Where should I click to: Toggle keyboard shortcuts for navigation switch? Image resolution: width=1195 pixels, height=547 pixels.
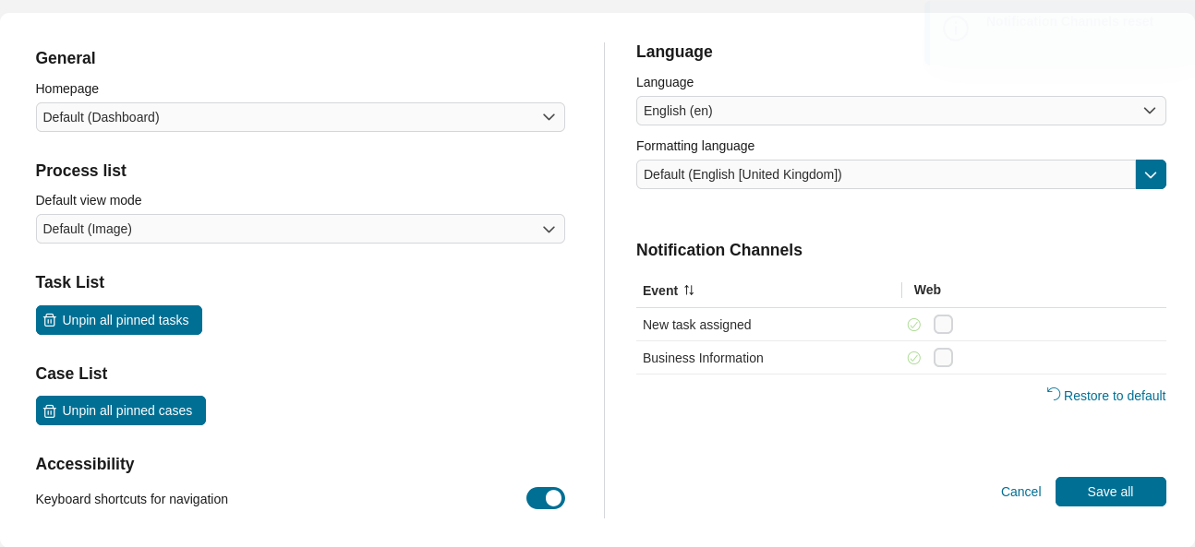click(x=545, y=498)
